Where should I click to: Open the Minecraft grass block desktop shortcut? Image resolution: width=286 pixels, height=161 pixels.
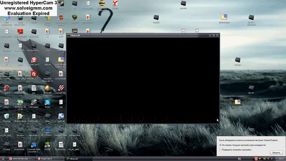[x=75, y=18]
